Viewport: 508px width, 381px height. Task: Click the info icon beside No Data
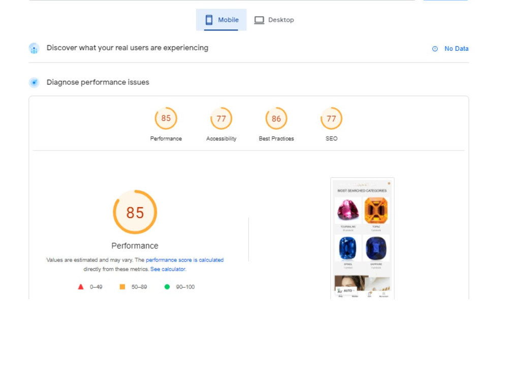click(x=435, y=49)
